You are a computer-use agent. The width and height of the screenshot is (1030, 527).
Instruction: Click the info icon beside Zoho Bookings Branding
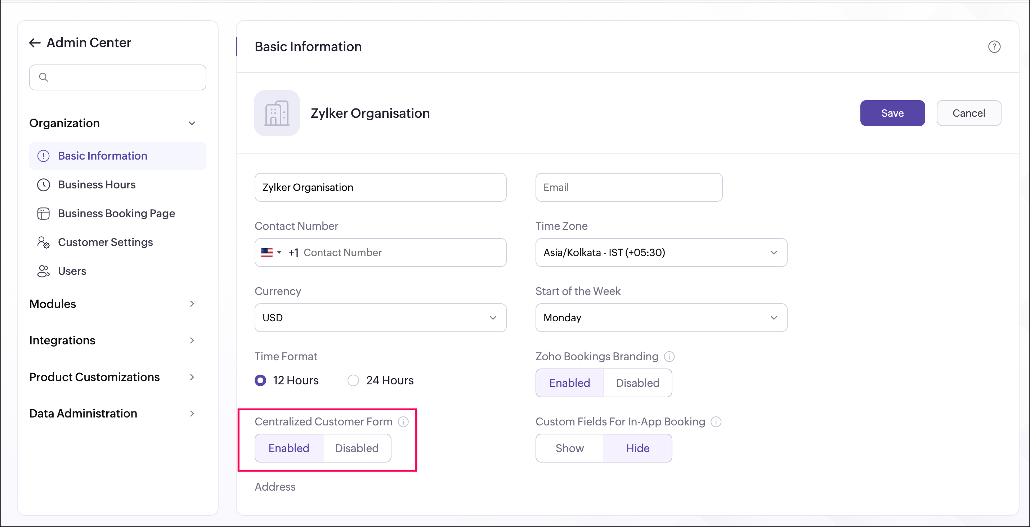[669, 356]
